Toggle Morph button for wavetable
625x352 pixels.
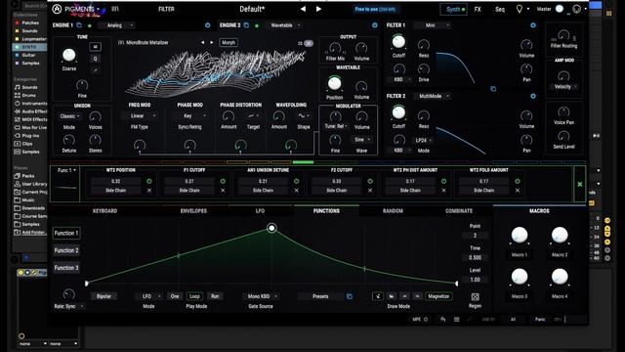click(x=229, y=42)
